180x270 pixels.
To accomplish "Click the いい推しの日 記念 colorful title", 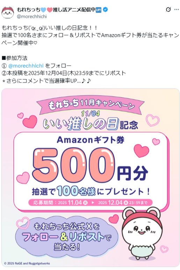I will [91, 124].
